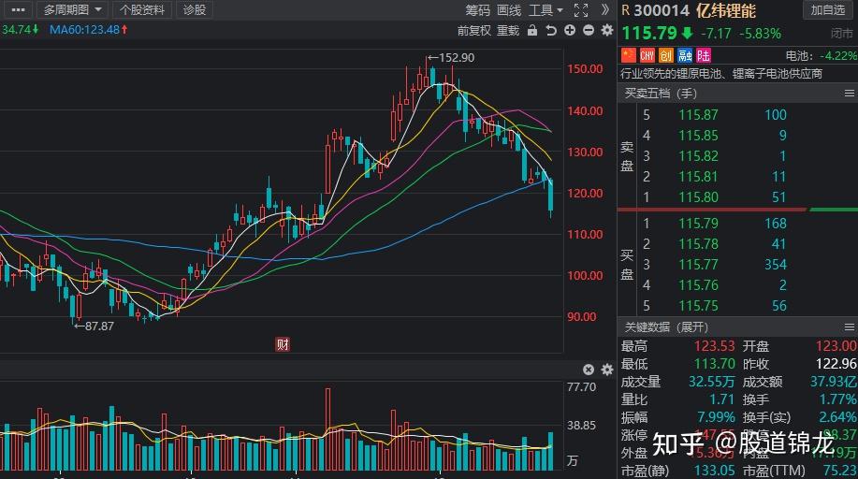Select sell level 5 price 115.87
The width and height of the screenshot is (858, 479).
698,115
